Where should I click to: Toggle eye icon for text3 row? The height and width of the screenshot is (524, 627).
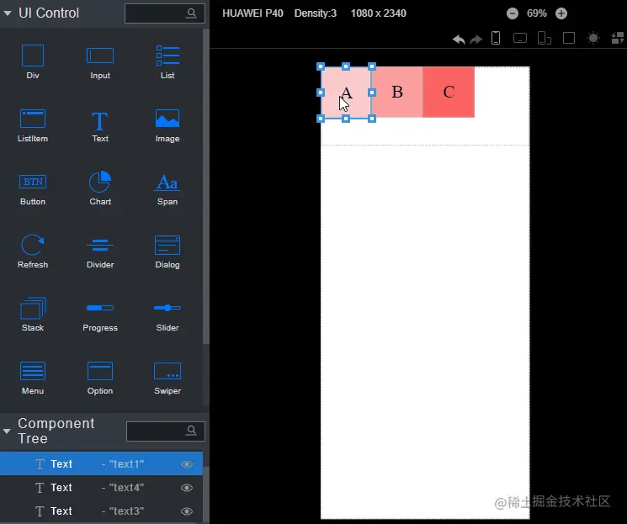(x=187, y=511)
